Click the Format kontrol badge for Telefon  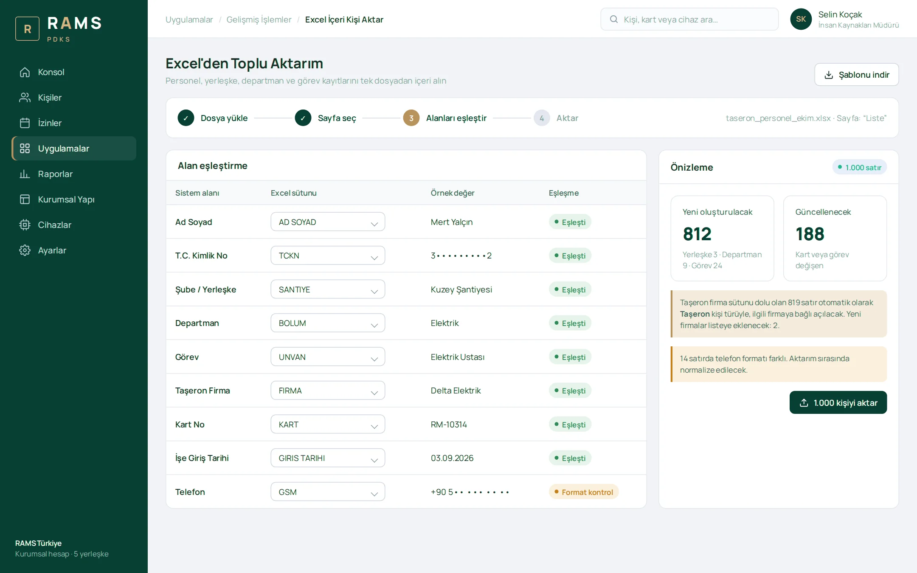[584, 492]
